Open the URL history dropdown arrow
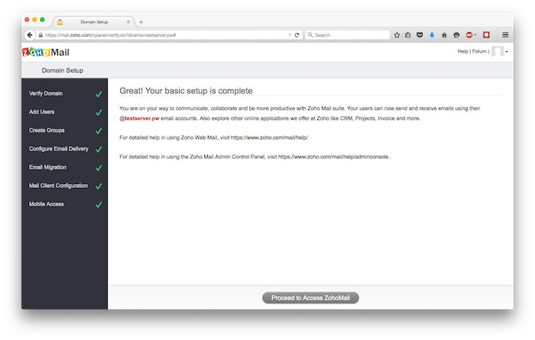 tap(290, 35)
